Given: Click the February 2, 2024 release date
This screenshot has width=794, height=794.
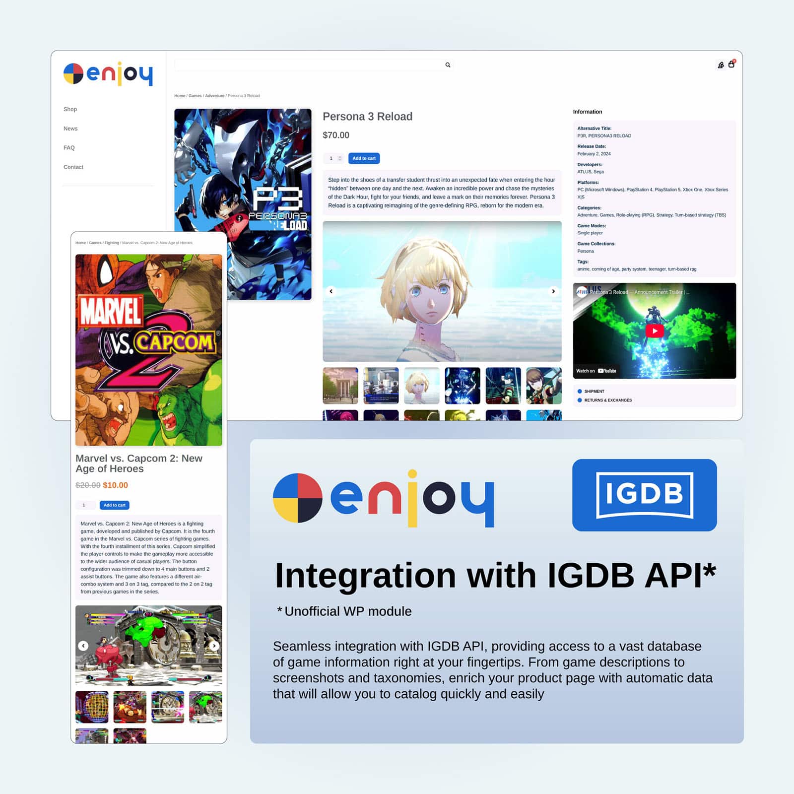Looking at the screenshot, I should (594, 154).
